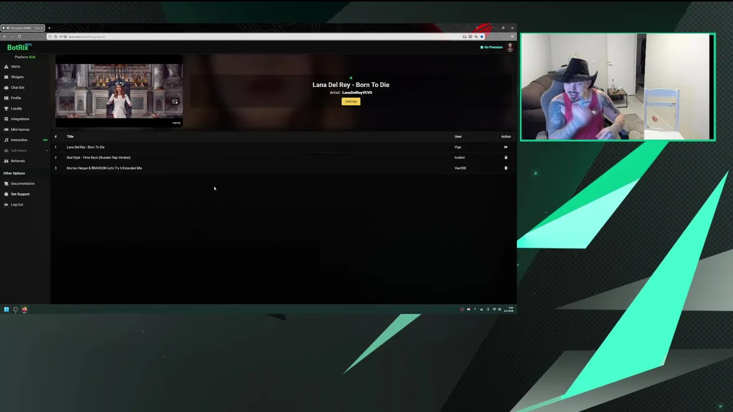Open the song Settings button

click(x=351, y=101)
